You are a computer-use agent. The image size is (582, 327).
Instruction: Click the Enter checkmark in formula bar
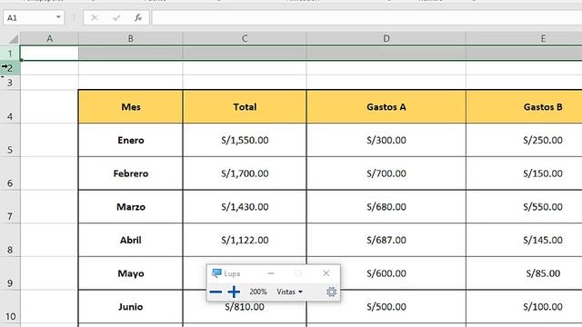[x=116, y=17]
